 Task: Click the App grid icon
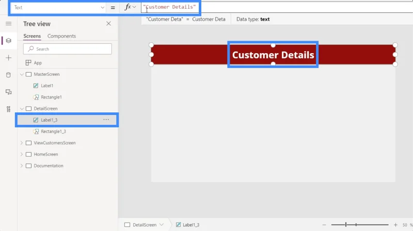[x=28, y=62]
